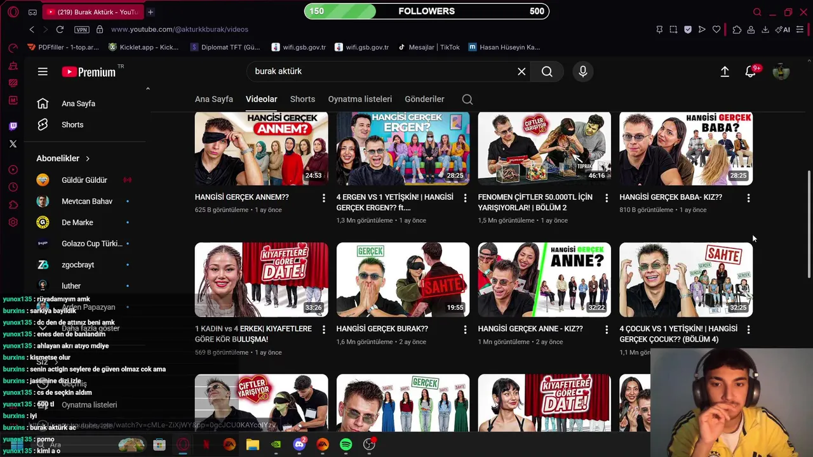
Task: Switch to the Ana Sayfa channel tab
Action: click(x=214, y=99)
